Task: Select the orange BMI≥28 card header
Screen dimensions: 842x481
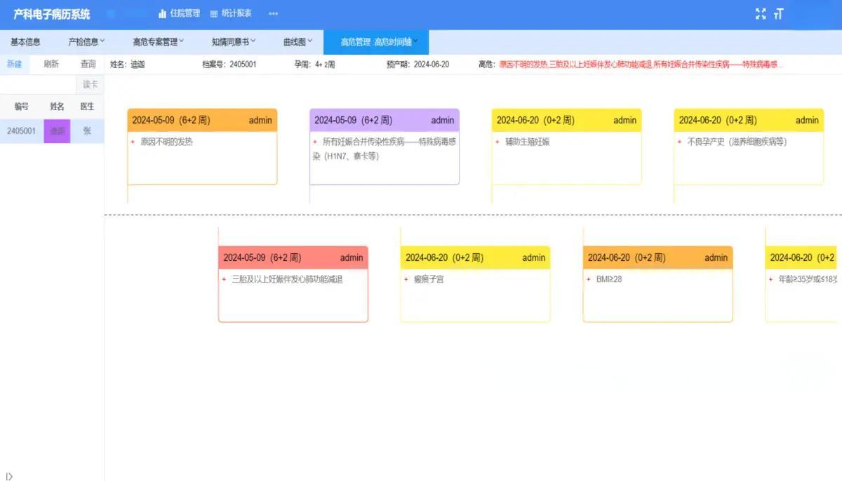Action: click(x=657, y=257)
